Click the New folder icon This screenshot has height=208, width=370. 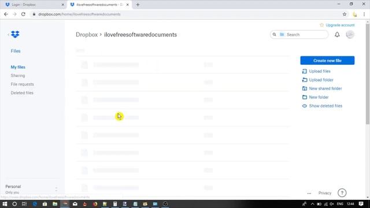(x=305, y=97)
